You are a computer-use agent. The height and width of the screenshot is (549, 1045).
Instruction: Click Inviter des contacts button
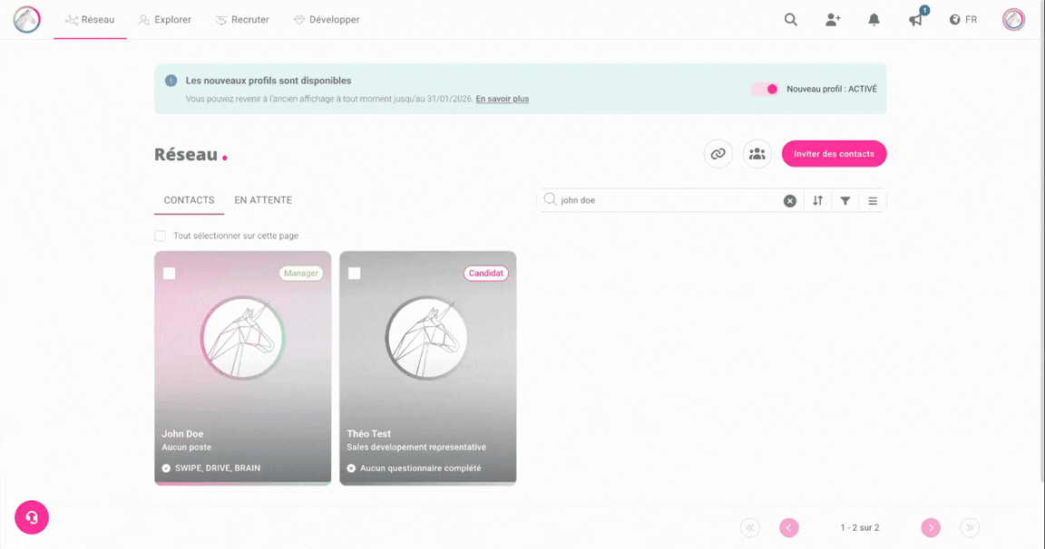coord(834,154)
